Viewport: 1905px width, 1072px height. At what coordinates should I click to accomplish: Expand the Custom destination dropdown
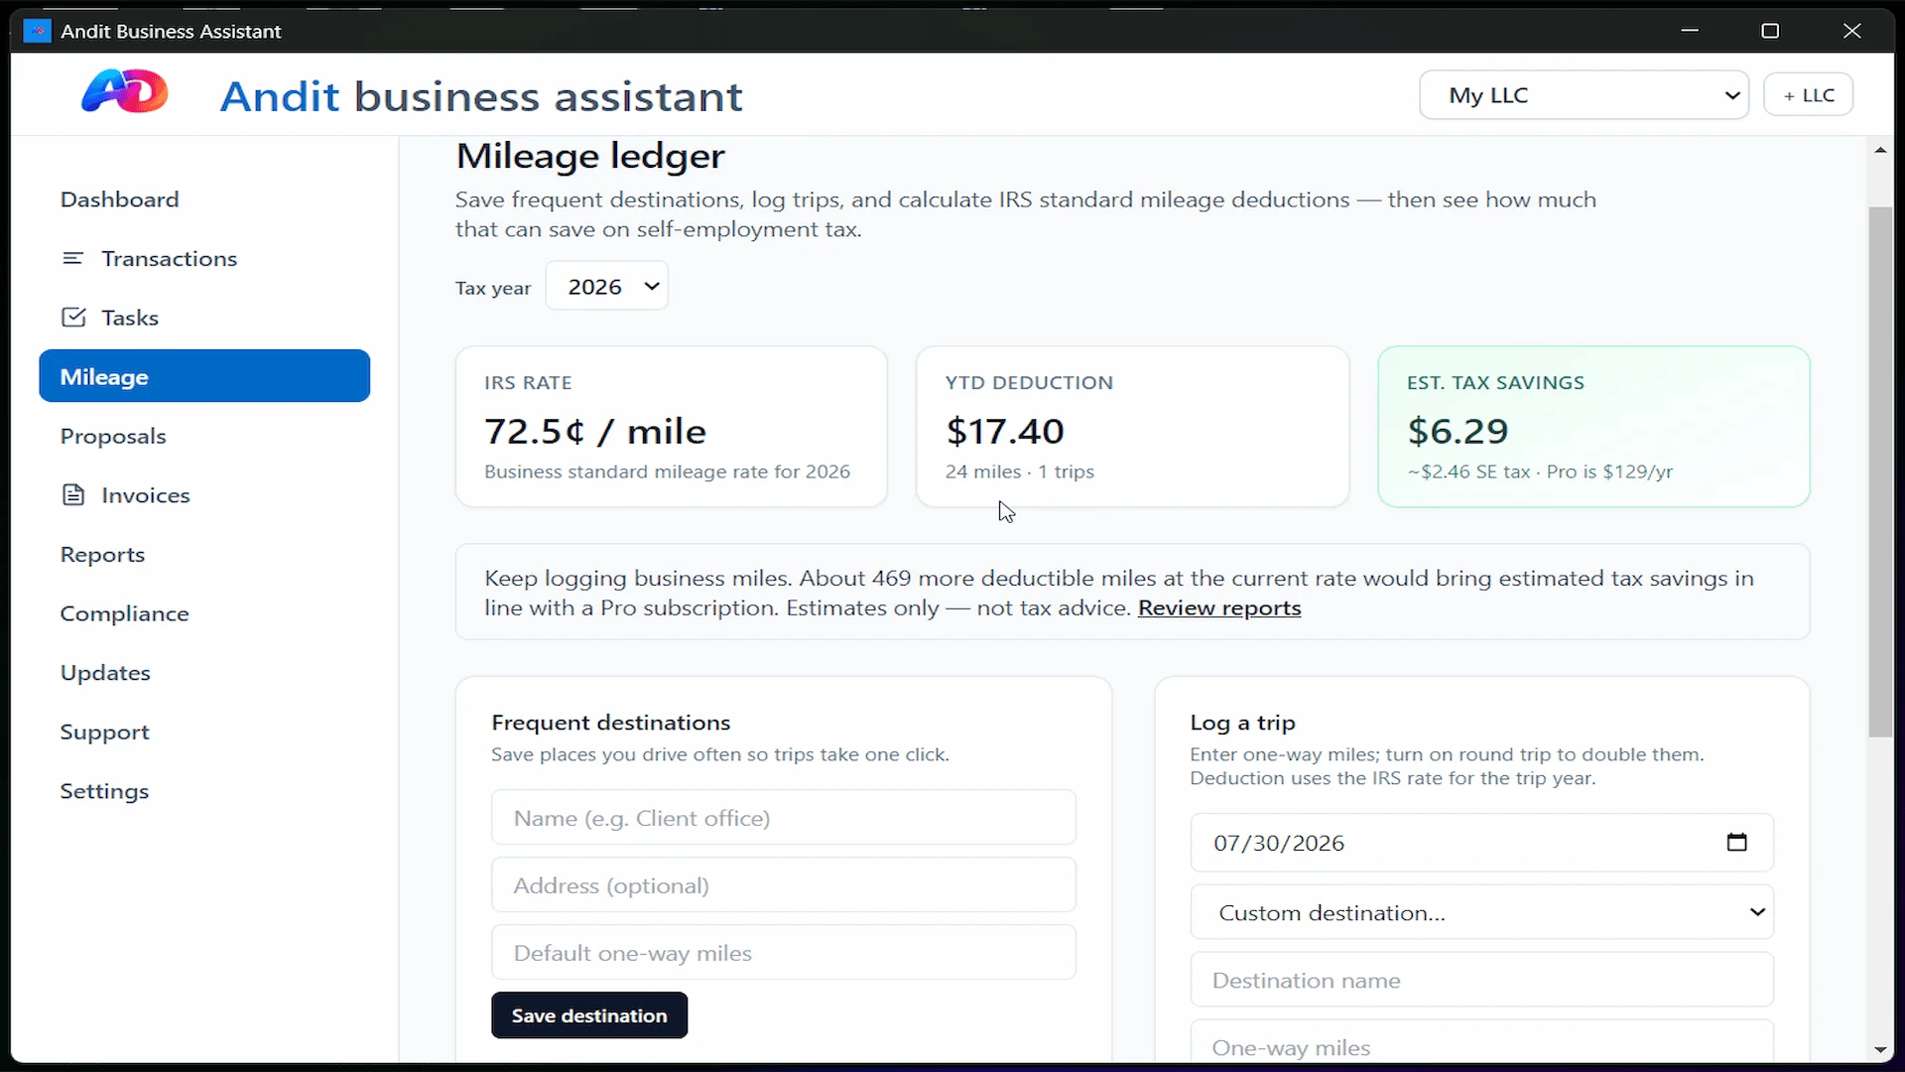click(x=1481, y=912)
